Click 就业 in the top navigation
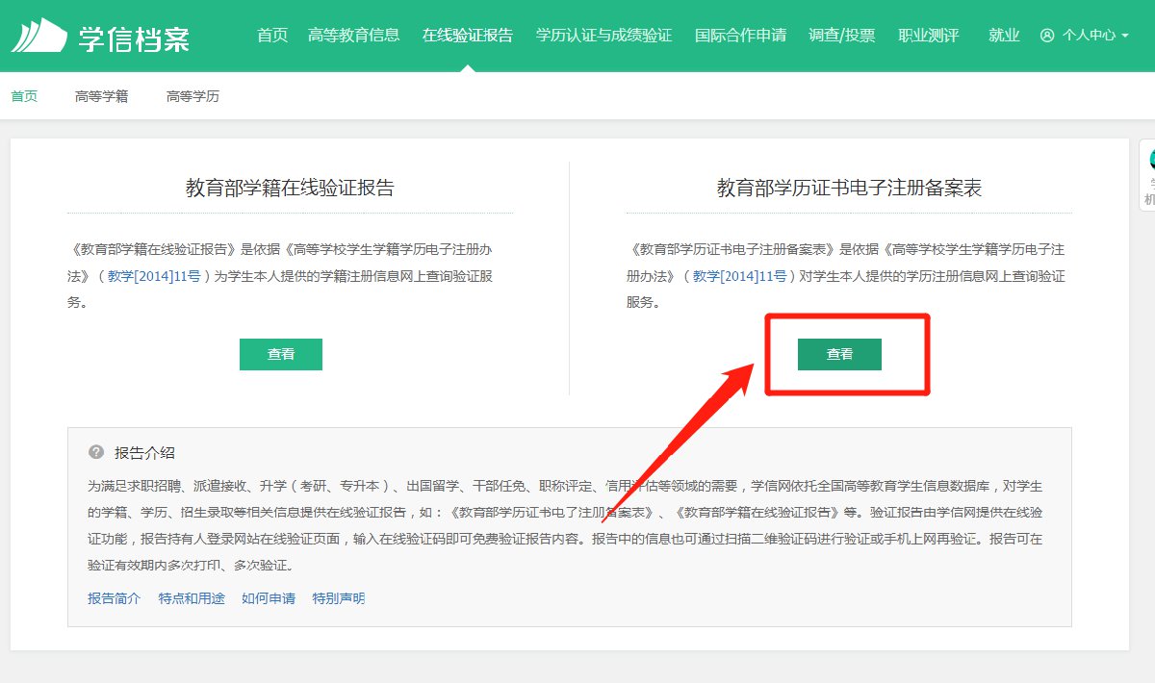 [x=1004, y=36]
